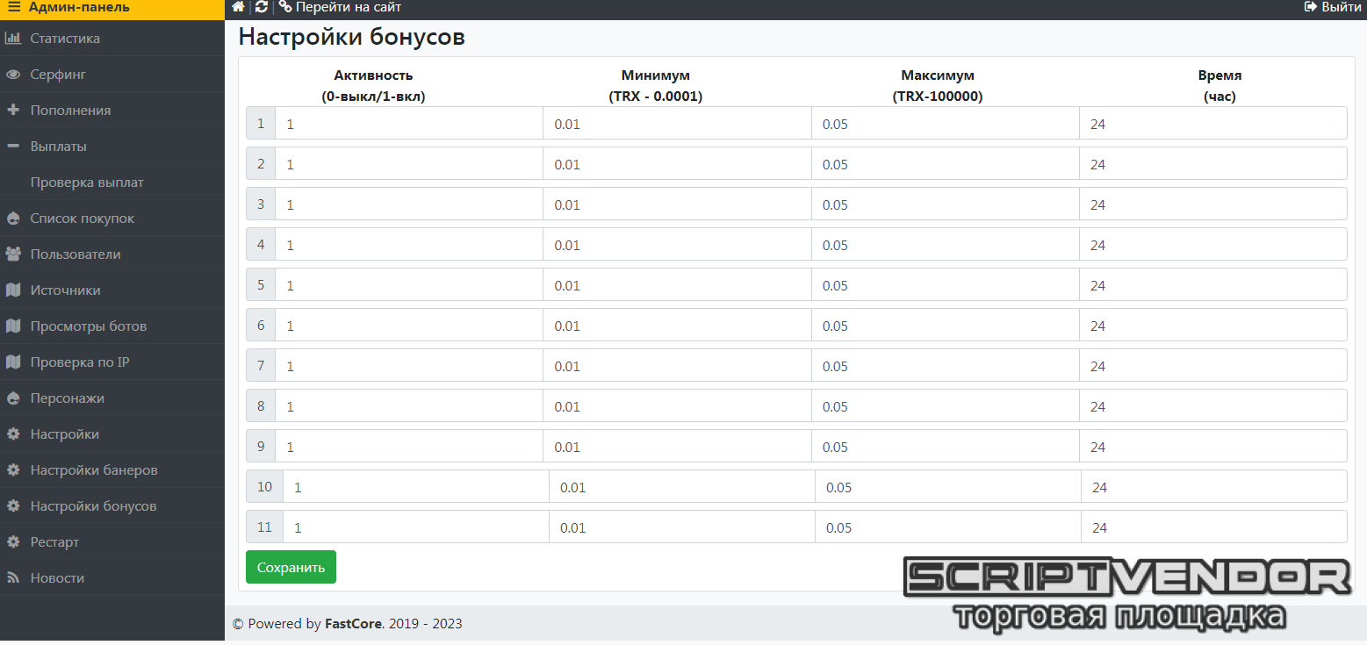The image size is (1367, 645).
Task: Click the icon beside Список покупок
Action: [13, 219]
